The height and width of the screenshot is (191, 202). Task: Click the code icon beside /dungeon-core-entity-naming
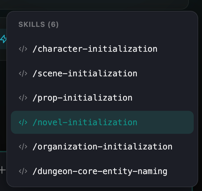[23, 171]
